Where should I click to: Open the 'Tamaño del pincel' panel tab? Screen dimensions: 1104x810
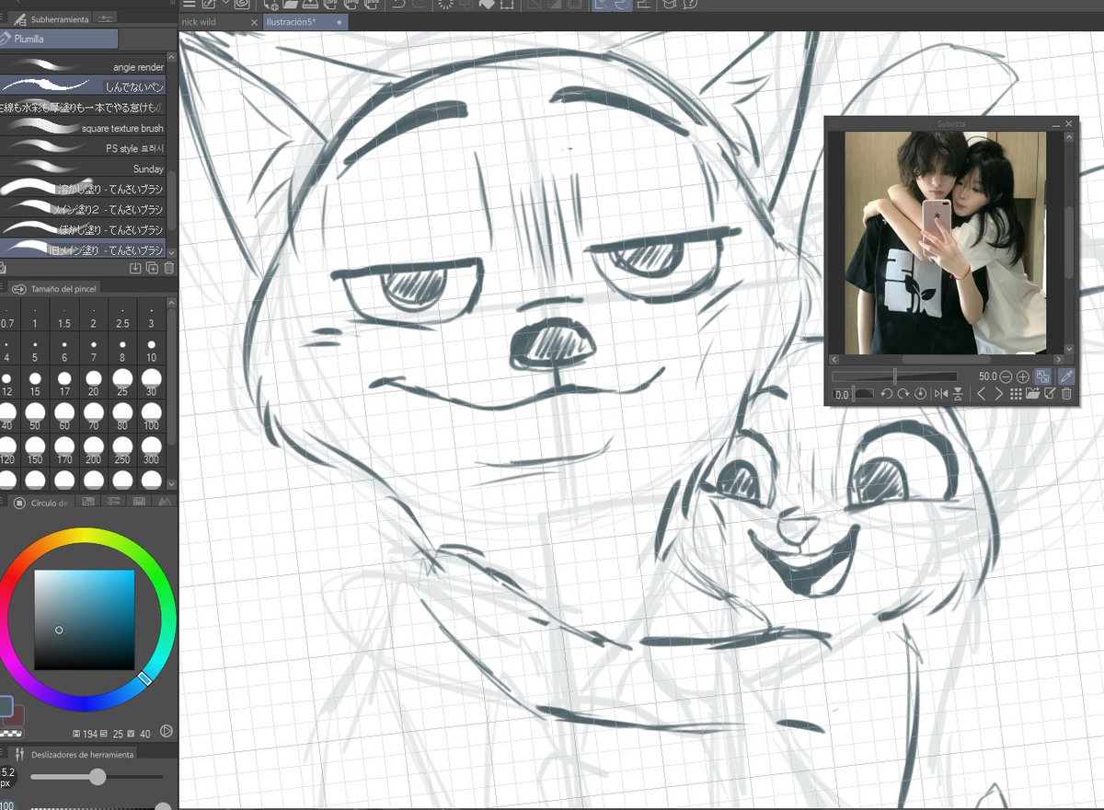coord(55,288)
